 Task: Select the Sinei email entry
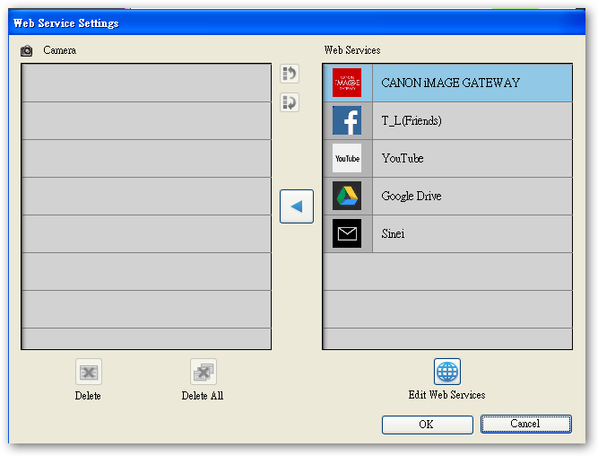[x=472, y=233]
